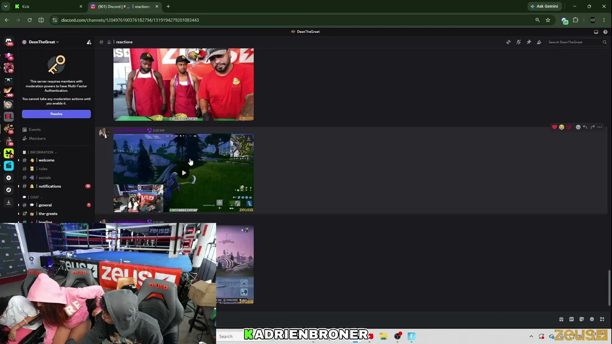612x344 pixels.
Task: Open Chrome profile avatar
Action: pyautogui.click(x=592, y=20)
